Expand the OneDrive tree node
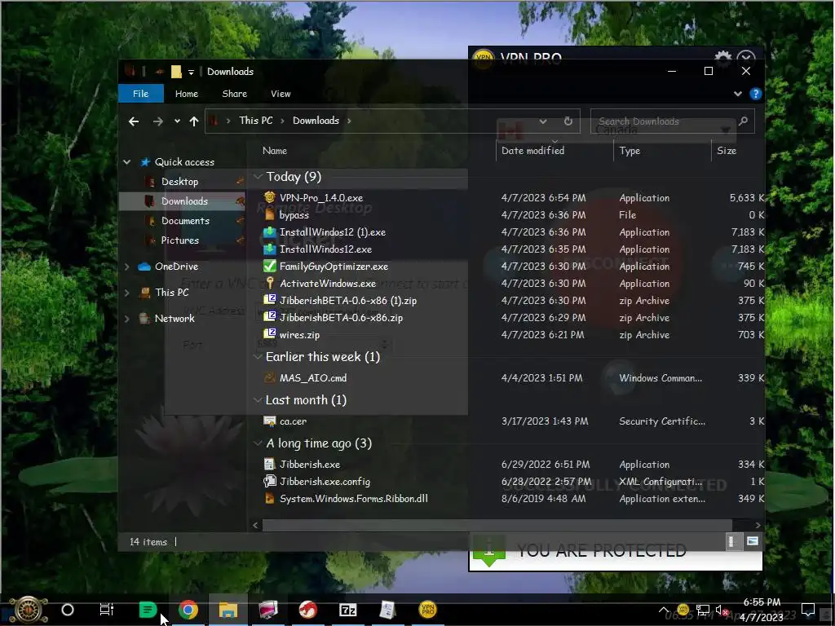 (126, 267)
